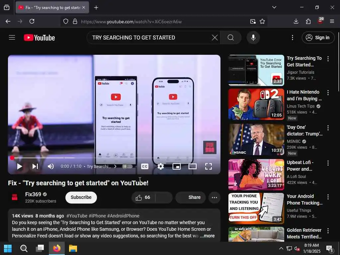Open the Fix369 channel name
340x255 pixels.
33,194
